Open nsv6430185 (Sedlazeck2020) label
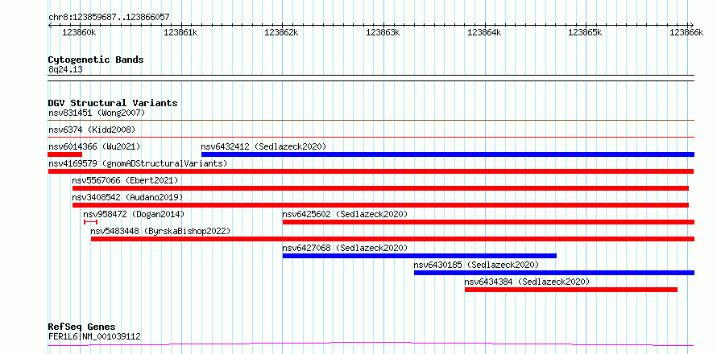Viewport: 717px width, 354px height. click(x=476, y=265)
